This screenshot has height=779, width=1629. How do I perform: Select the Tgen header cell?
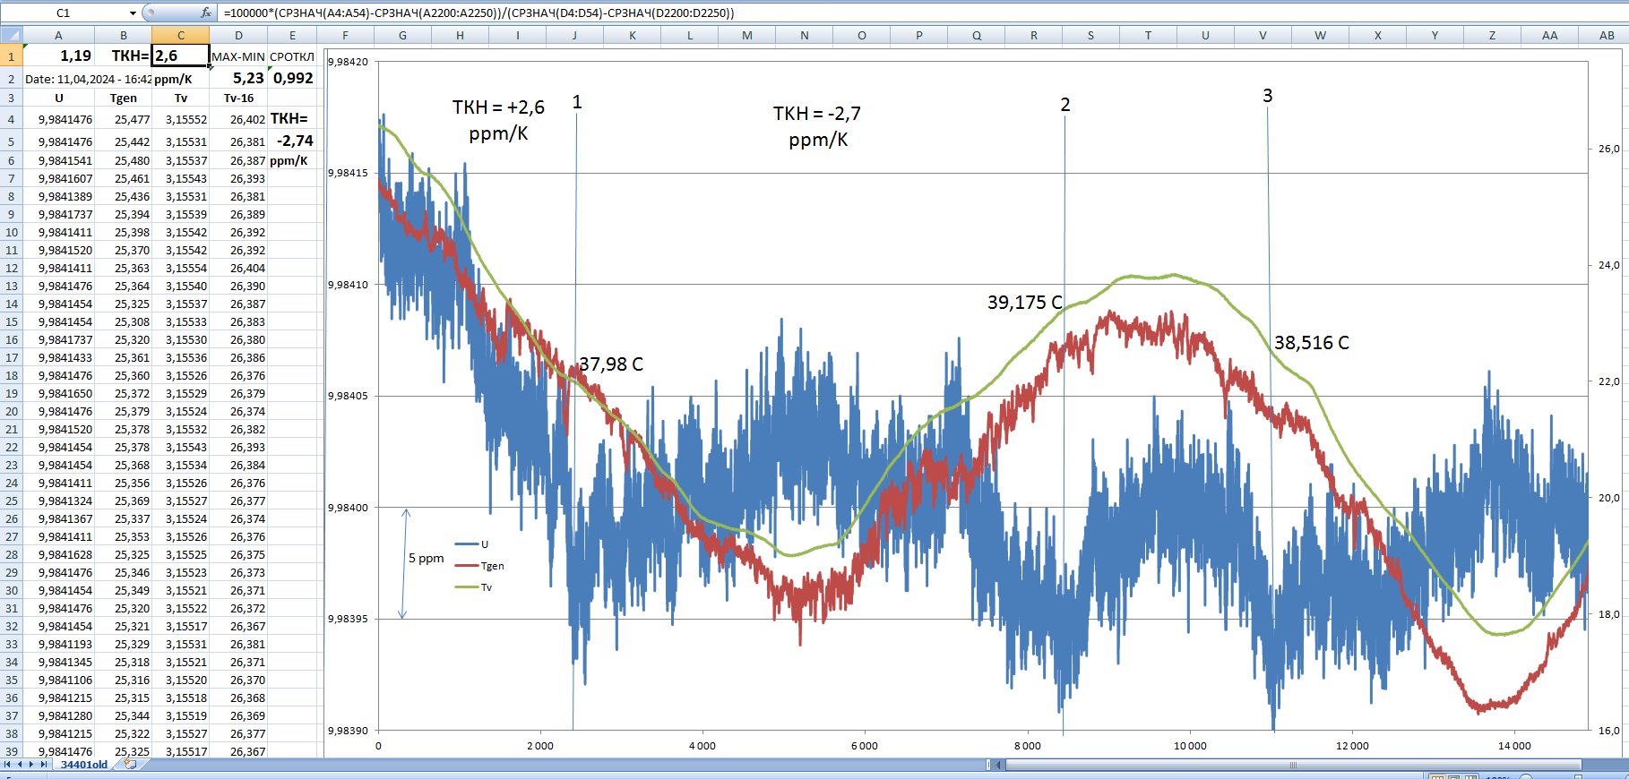pyautogui.click(x=124, y=98)
